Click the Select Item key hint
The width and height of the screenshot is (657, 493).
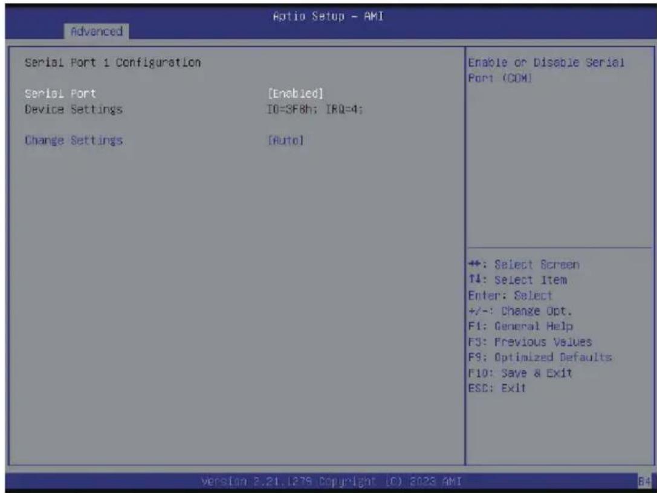(517, 279)
